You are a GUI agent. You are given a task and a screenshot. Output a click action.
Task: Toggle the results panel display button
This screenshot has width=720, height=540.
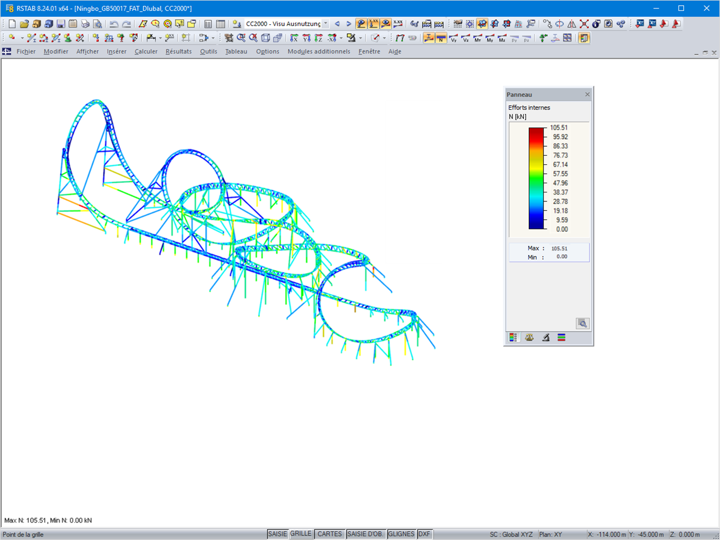[584, 38]
